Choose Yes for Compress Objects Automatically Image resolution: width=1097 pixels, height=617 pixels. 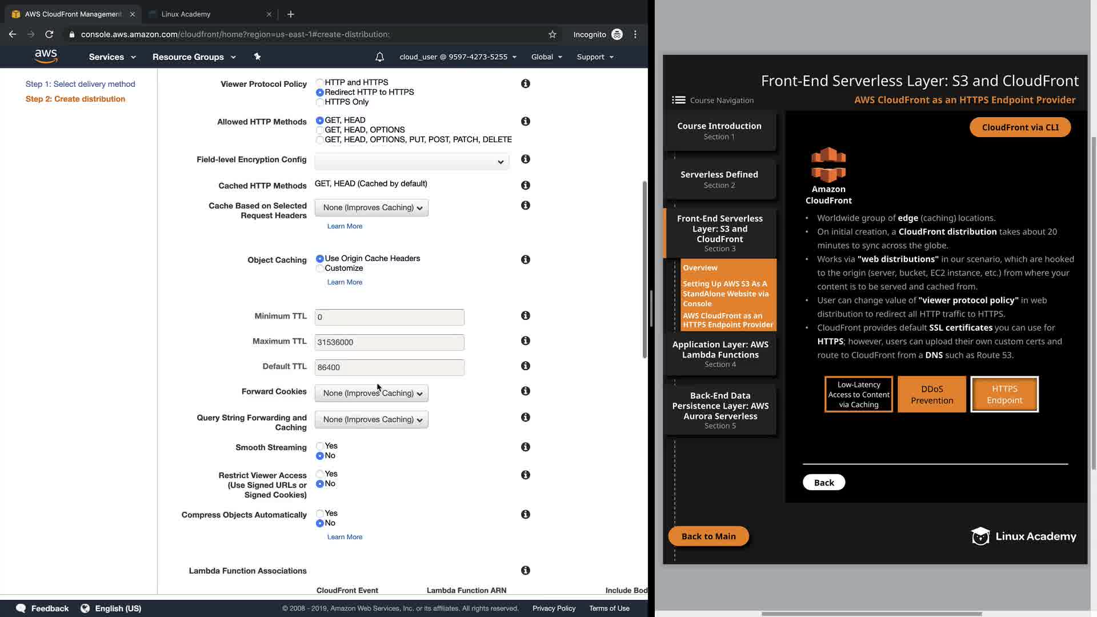320,514
